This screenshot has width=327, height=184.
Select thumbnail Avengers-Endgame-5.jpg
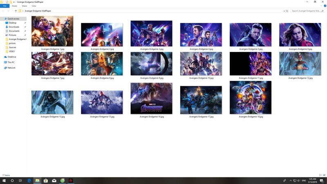point(251,35)
